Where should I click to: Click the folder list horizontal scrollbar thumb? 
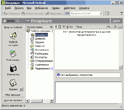(x=37, y=101)
